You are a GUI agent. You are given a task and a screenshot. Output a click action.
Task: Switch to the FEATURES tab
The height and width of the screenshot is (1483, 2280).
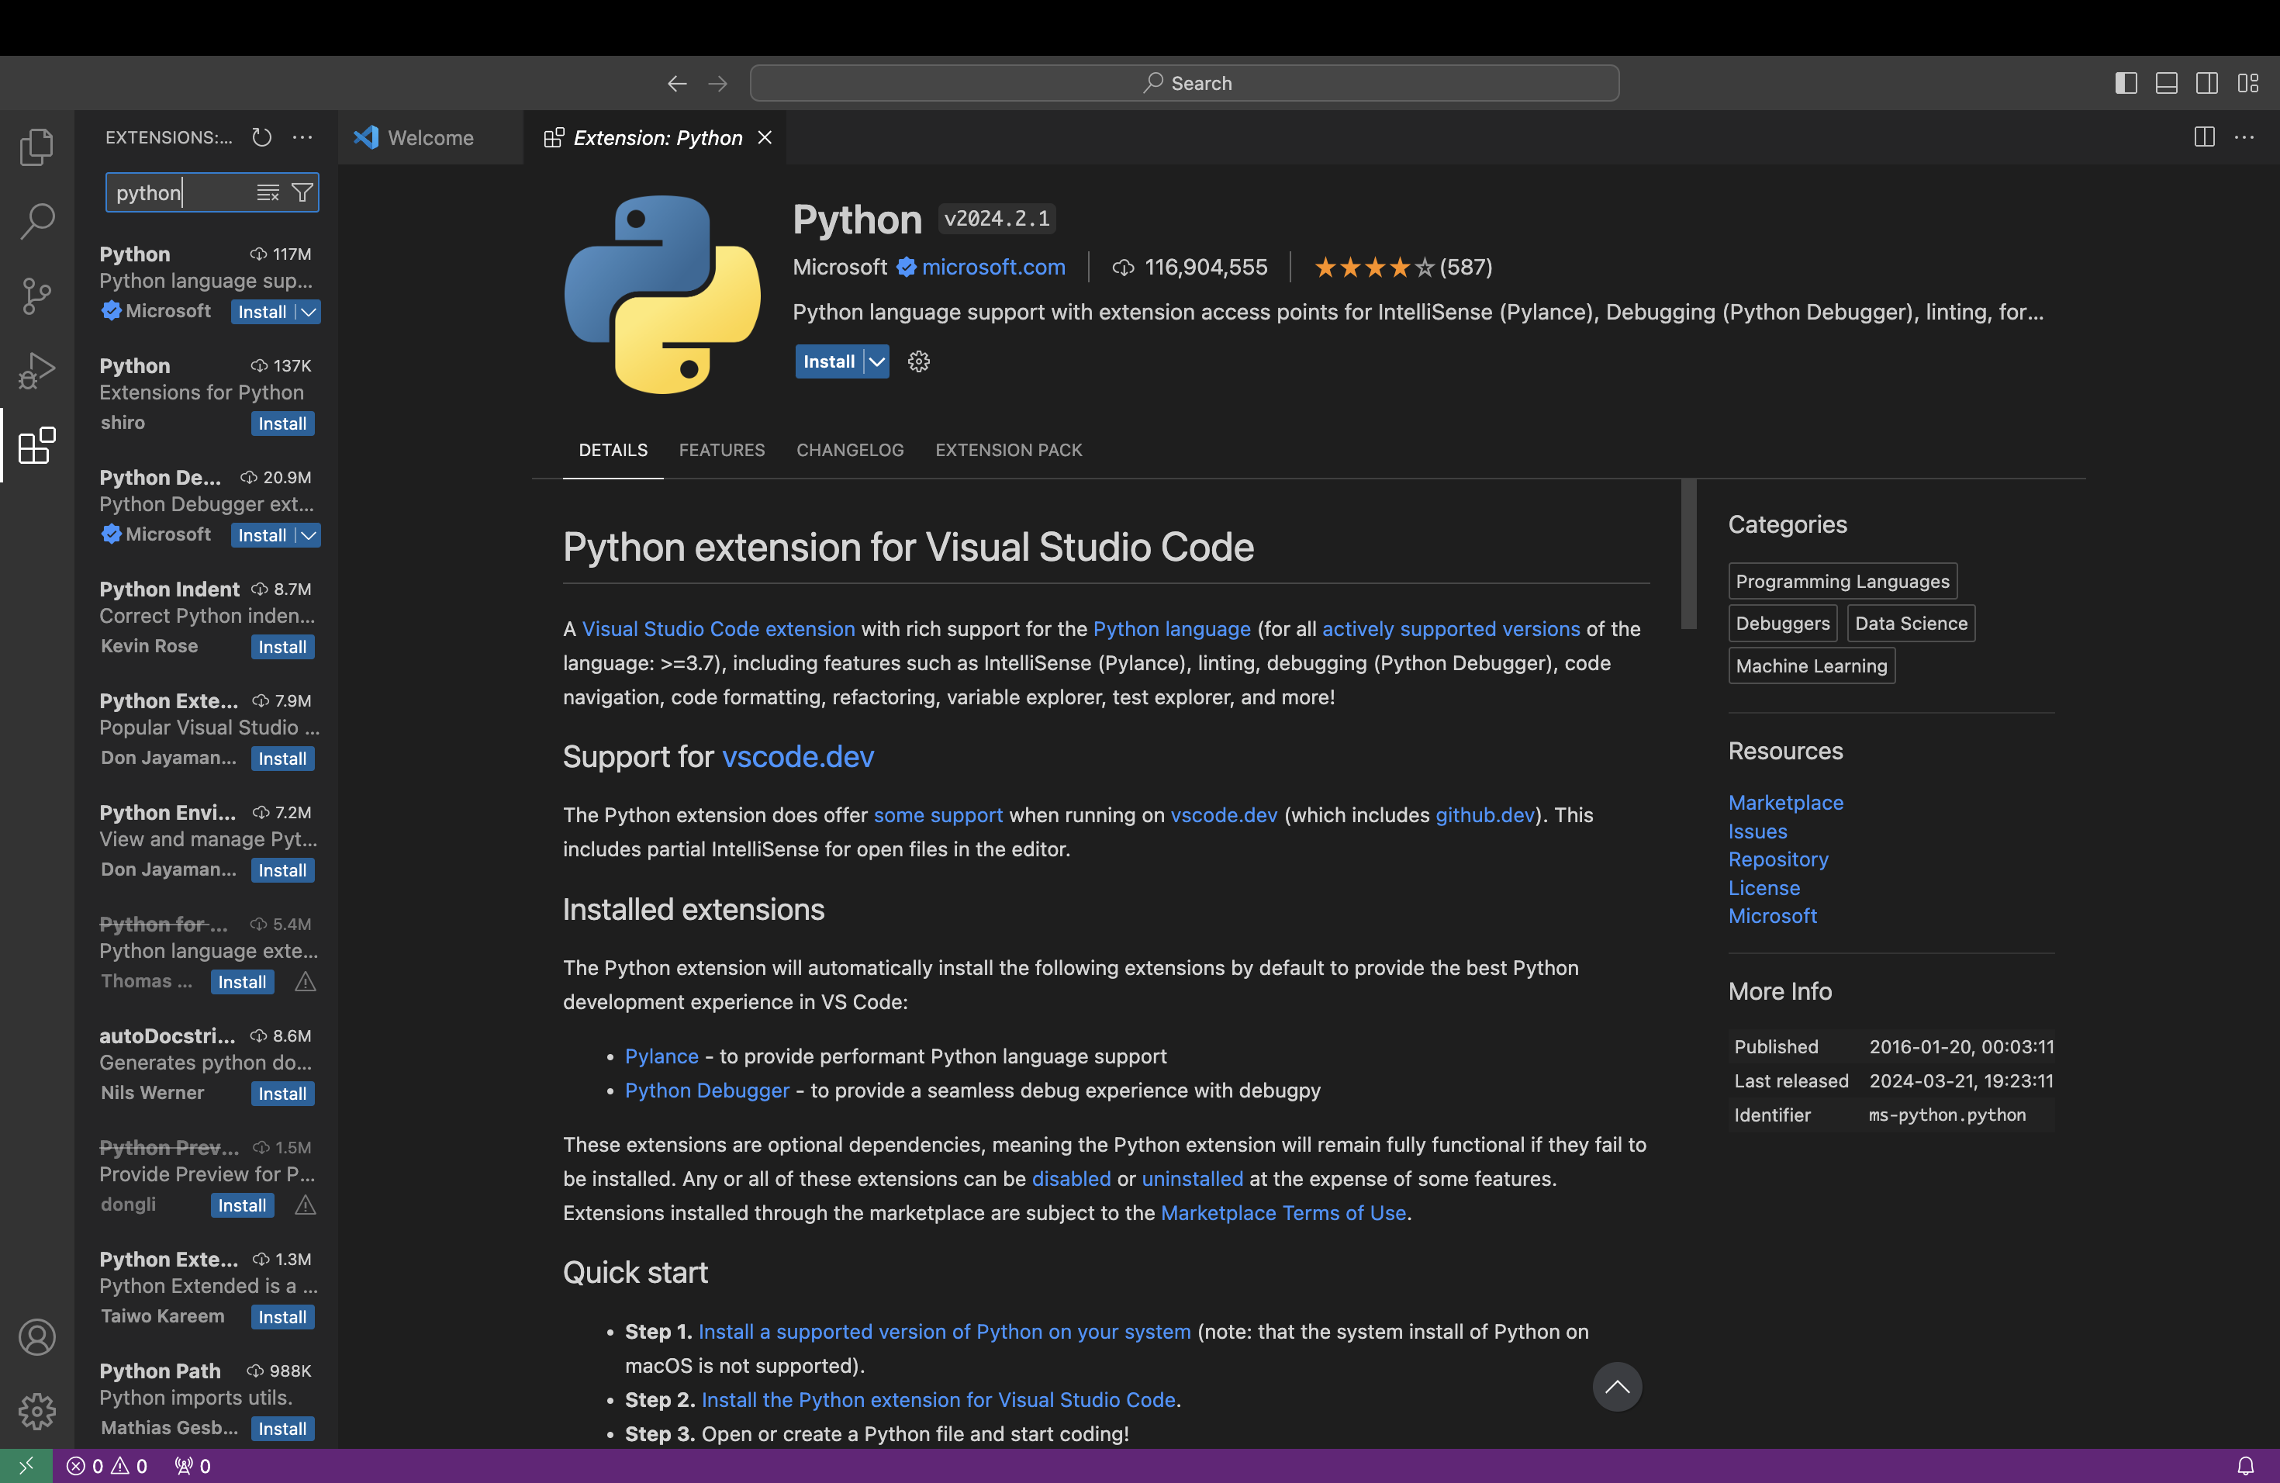coord(721,451)
